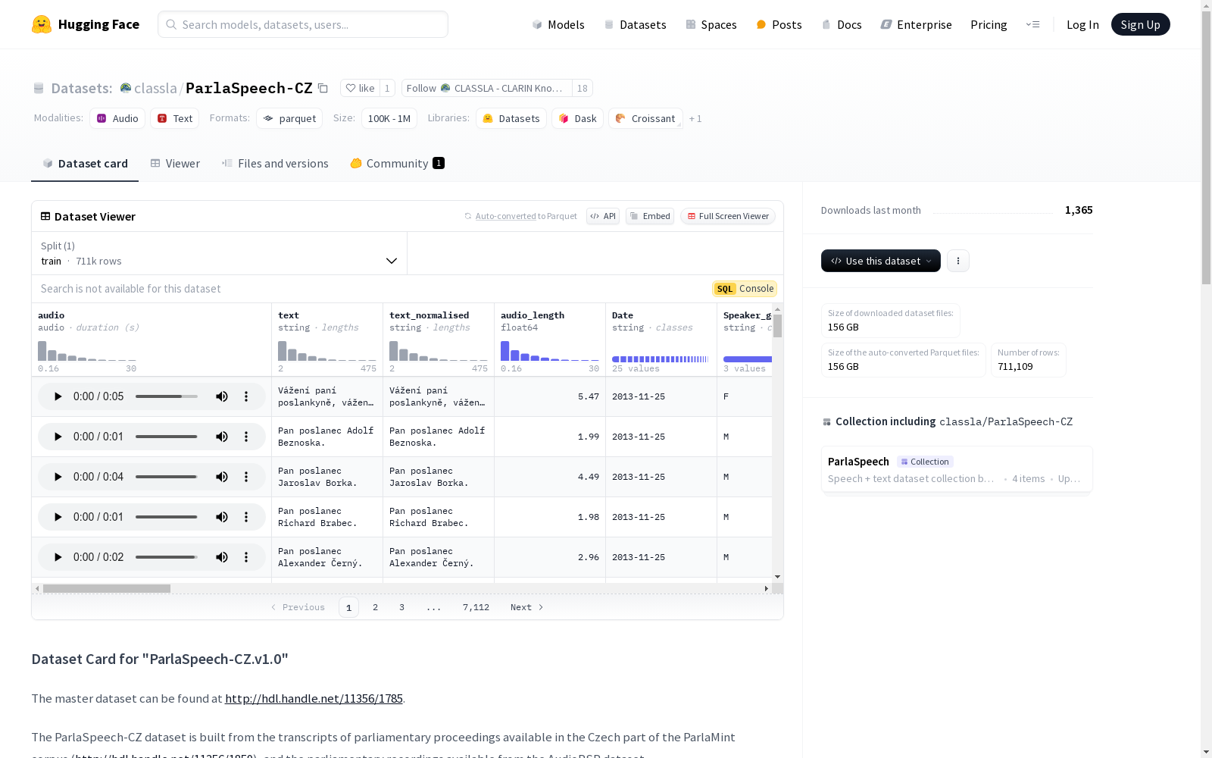Open more options for Jaroslav Borka audio
Image resolution: width=1212 pixels, height=758 pixels.
click(x=246, y=477)
